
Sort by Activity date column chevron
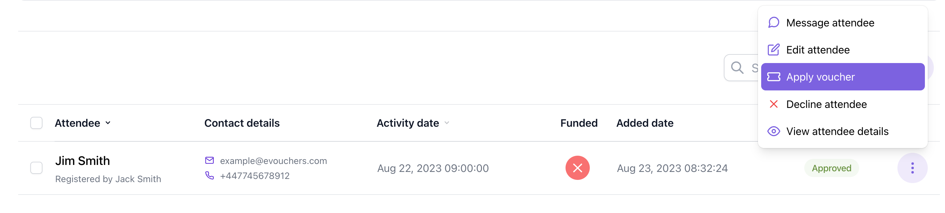click(x=447, y=123)
